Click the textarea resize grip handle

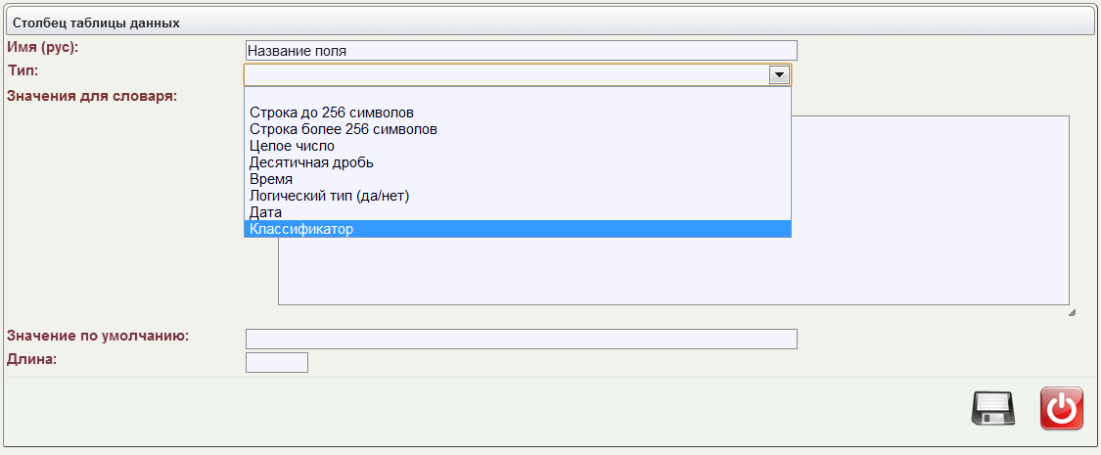tap(1072, 312)
